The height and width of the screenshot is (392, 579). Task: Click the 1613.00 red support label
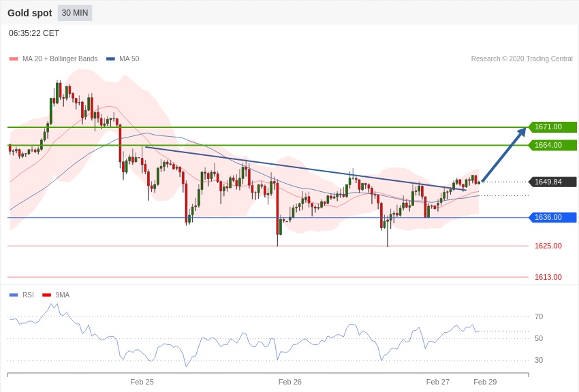548,277
